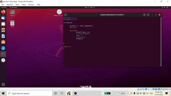The image size is (171, 96).
Task: Click the Right Ctrl host key indicator
Action: tap(168, 89)
